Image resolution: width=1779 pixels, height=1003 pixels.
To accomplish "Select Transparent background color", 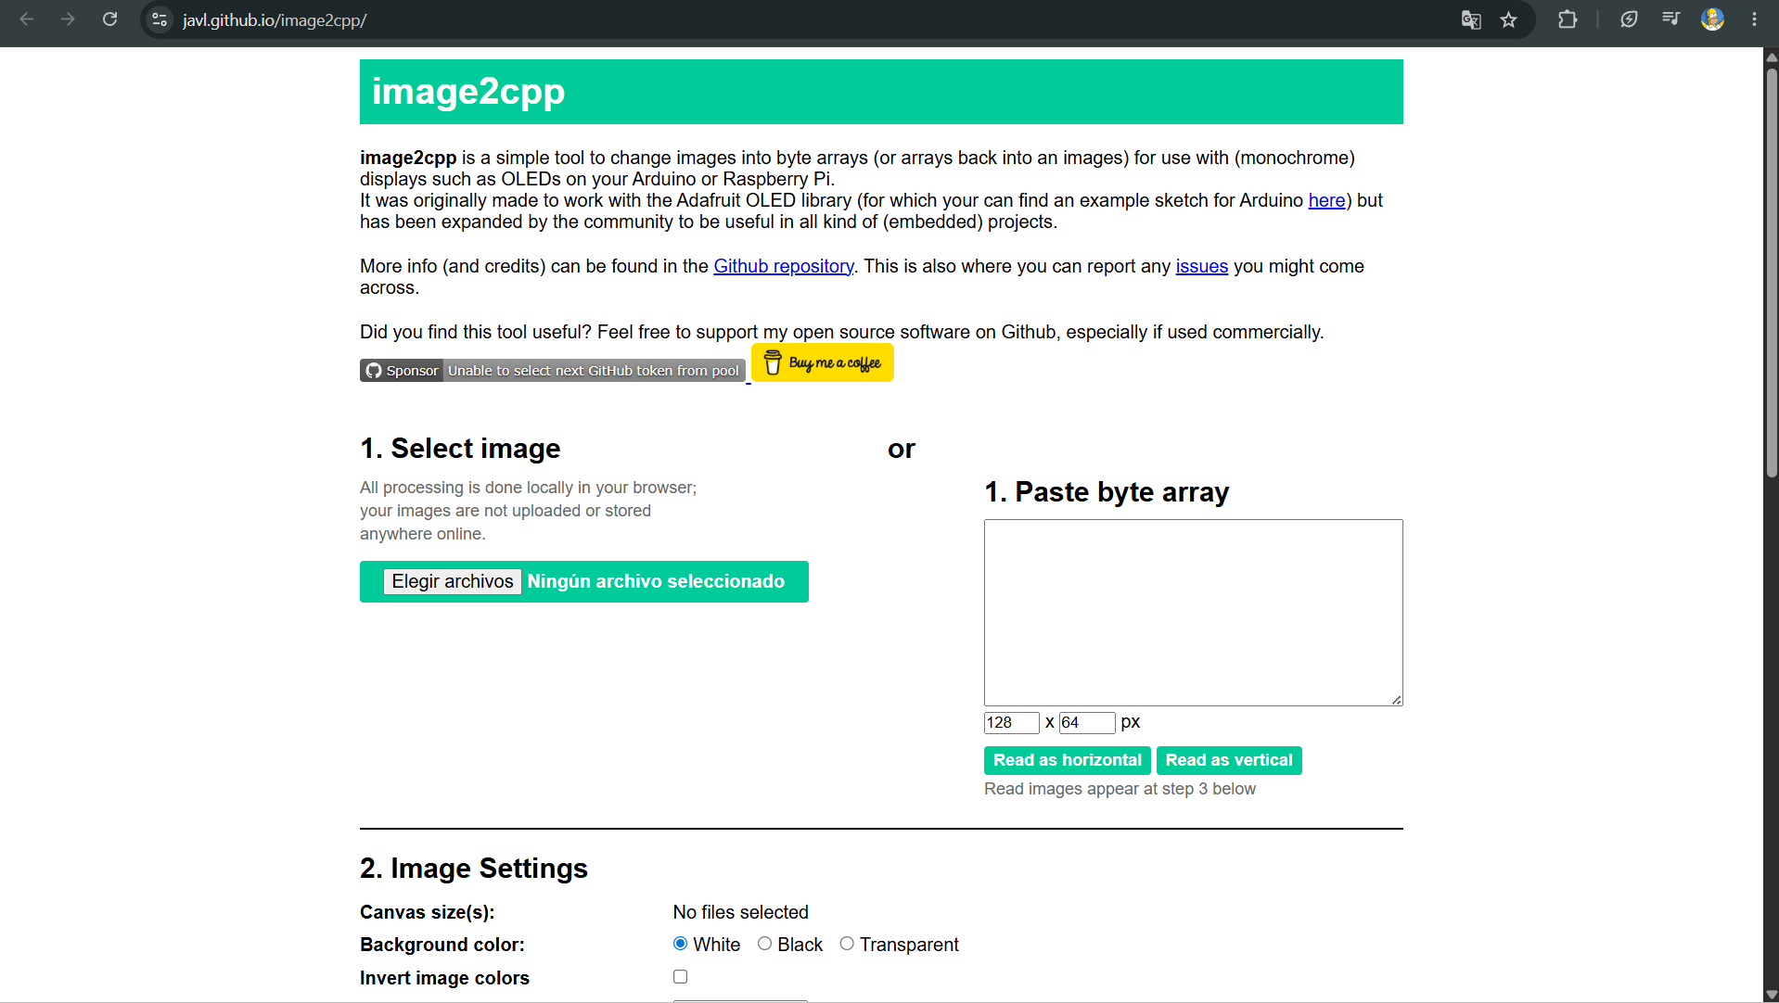I will [x=847, y=944].
